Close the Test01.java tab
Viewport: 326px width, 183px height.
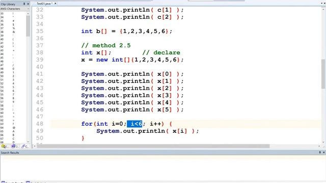click(56, 4)
